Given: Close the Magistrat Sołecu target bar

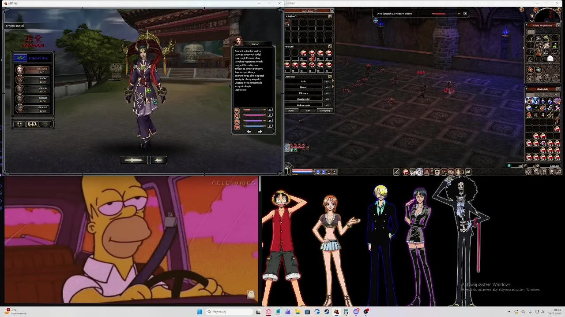Looking at the screenshot, I should [465, 14].
